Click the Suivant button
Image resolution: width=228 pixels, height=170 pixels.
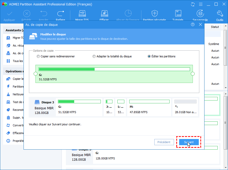pos(189,142)
